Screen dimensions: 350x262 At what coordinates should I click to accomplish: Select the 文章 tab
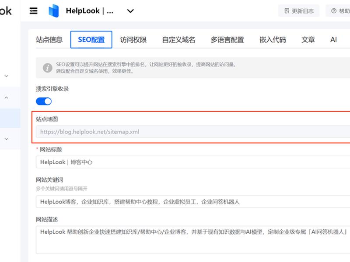(308, 40)
